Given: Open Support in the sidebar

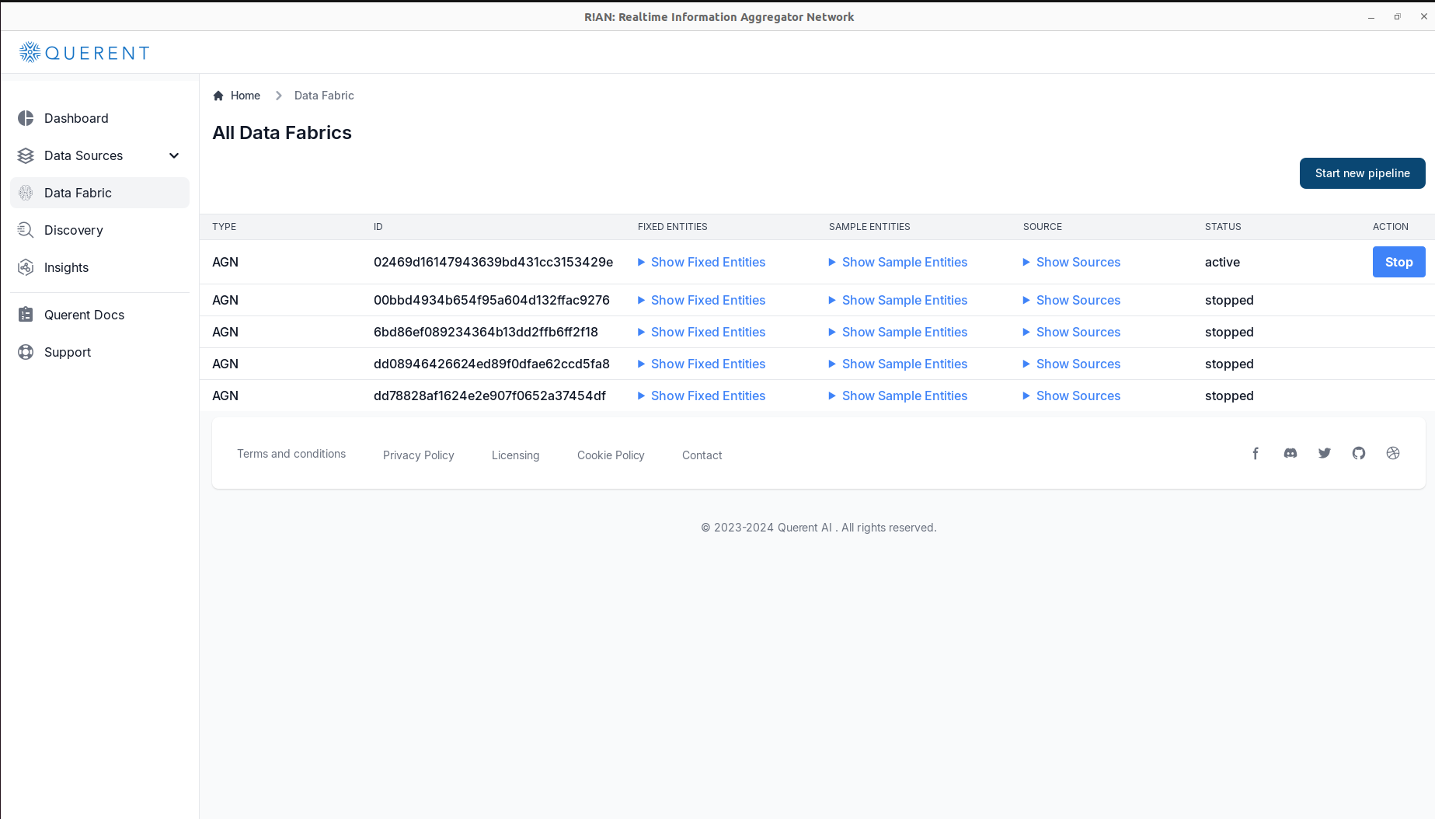Looking at the screenshot, I should click(x=99, y=352).
